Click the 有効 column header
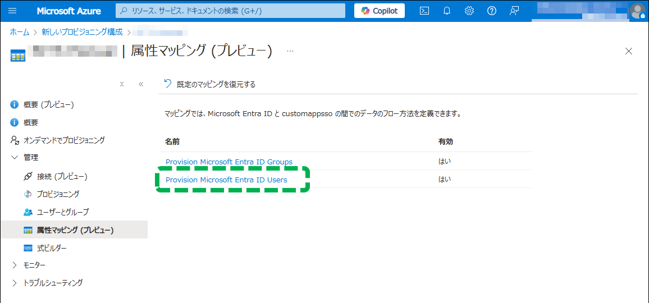 pyautogui.click(x=445, y=141)
